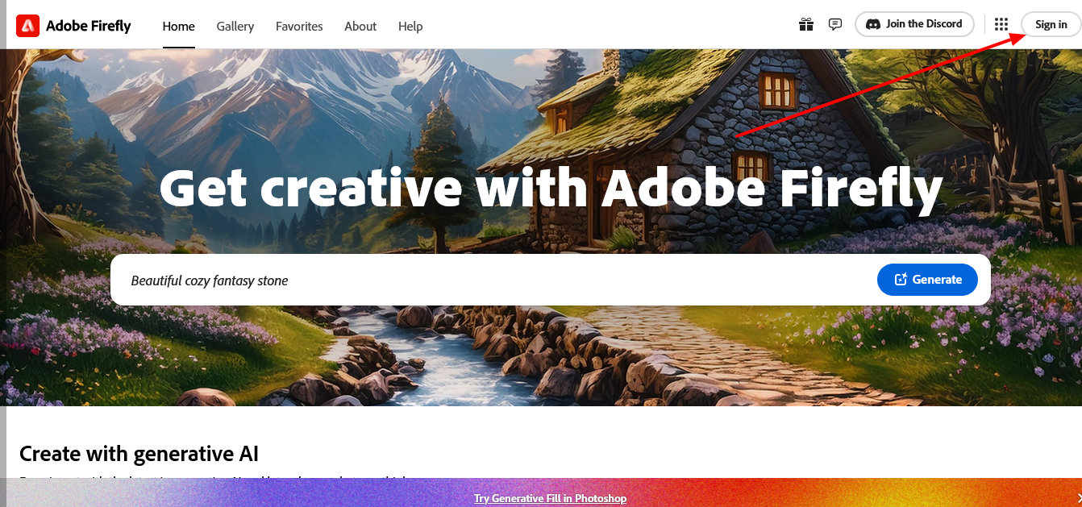Click the Sign in button
Screen dimensions: 1082x507
pos(1051,24)
